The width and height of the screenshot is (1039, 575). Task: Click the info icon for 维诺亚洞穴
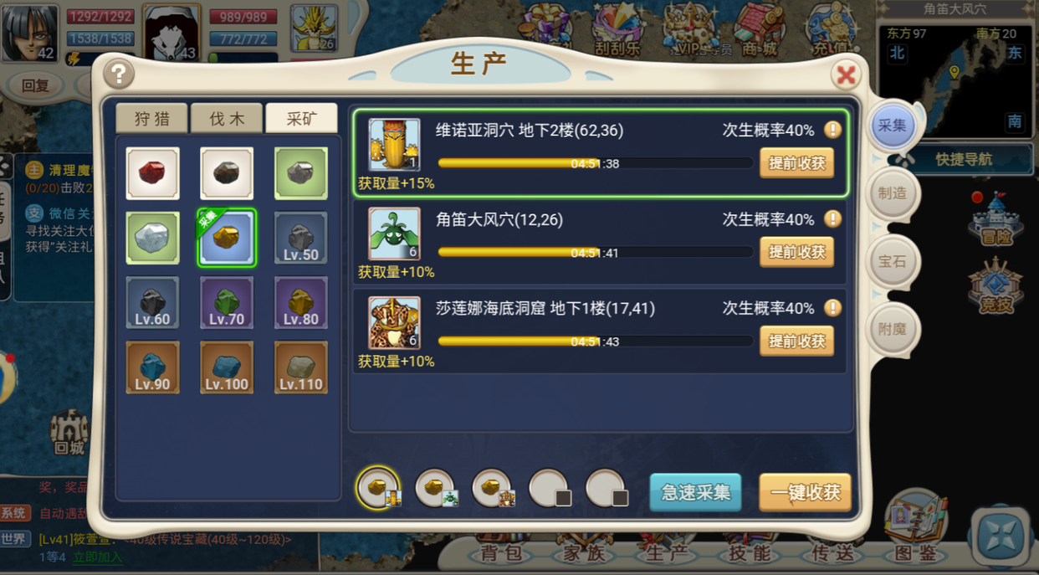[832, 130]
